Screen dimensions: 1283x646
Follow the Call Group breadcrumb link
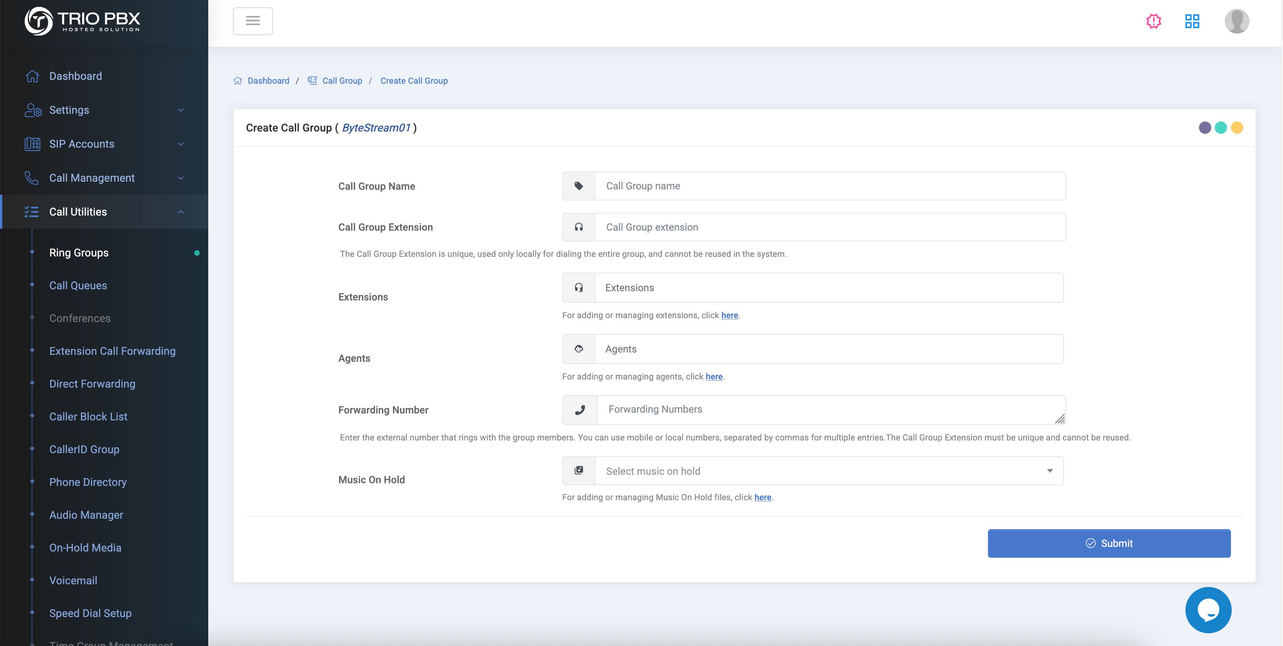(342, 81)
